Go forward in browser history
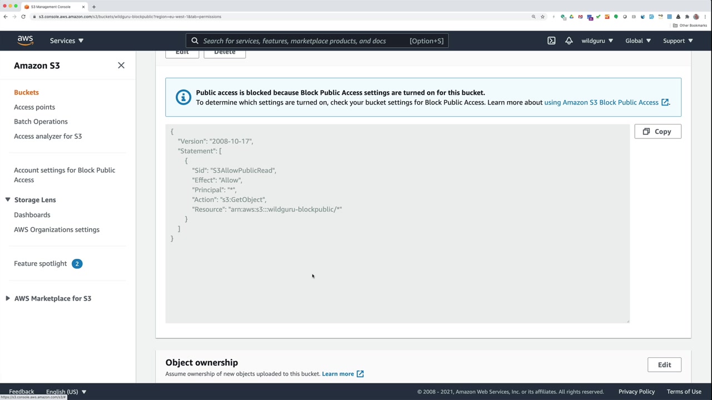712x400 pixels. [14, 17]
